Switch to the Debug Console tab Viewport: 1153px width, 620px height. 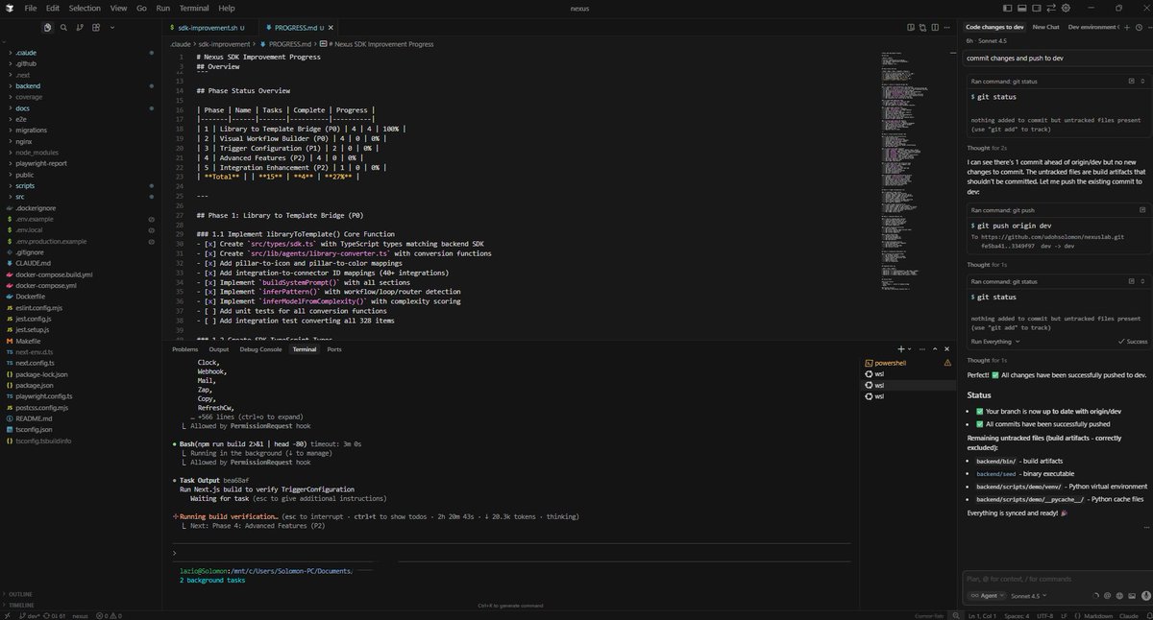pyautogui.click(x=260, y=349)
